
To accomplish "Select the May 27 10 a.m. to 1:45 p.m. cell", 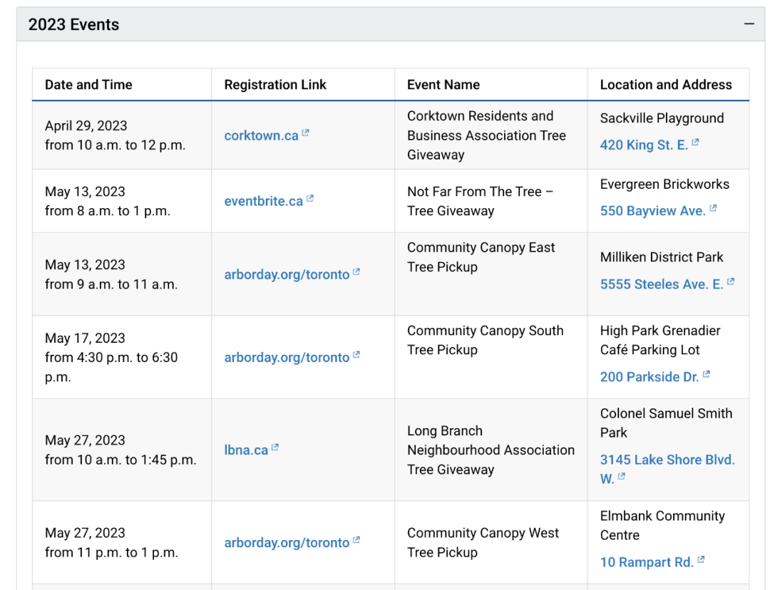I will coord(120,450).
